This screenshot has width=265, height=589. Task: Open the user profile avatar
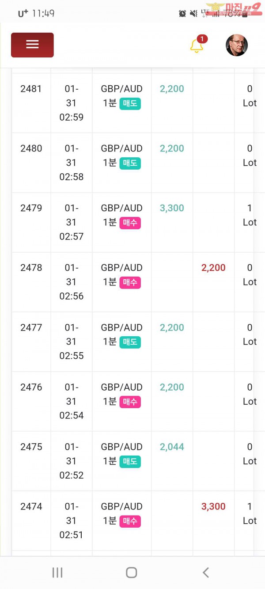pyautogui.click(x=237, y=45)
